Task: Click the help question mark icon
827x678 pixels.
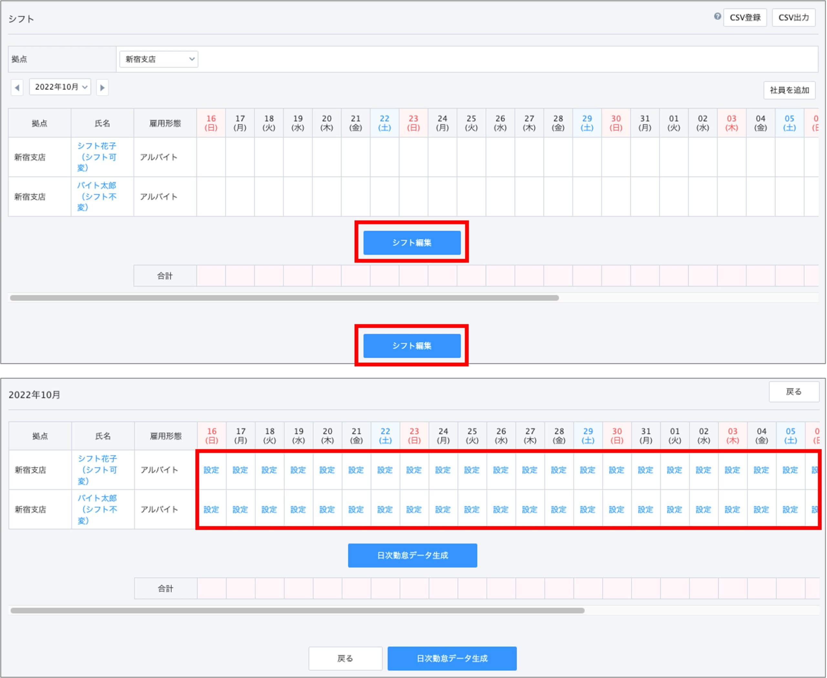Action: click(x=717, y=16)
